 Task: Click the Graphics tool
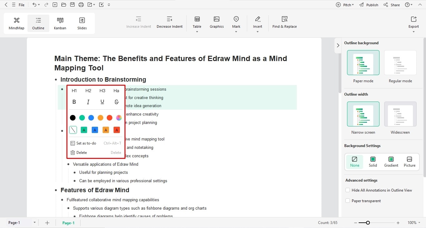click(217, 22)
